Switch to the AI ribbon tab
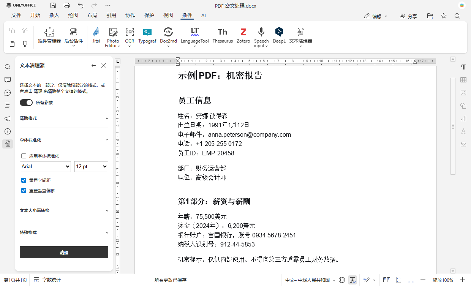 pos(204,16)
